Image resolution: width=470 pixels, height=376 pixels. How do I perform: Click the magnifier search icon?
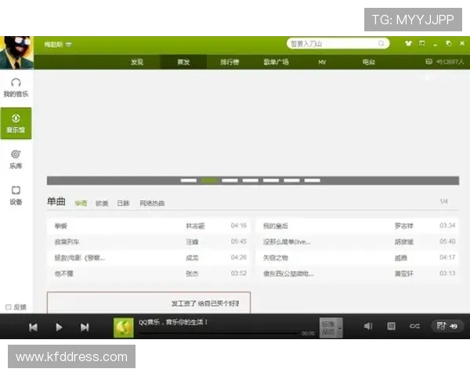pos(381,44)
